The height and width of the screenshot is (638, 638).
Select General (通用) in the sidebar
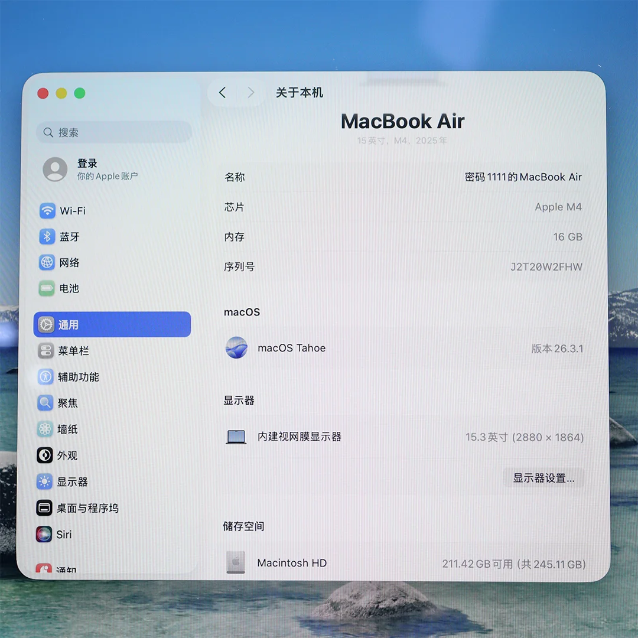(x=112, y=325)
